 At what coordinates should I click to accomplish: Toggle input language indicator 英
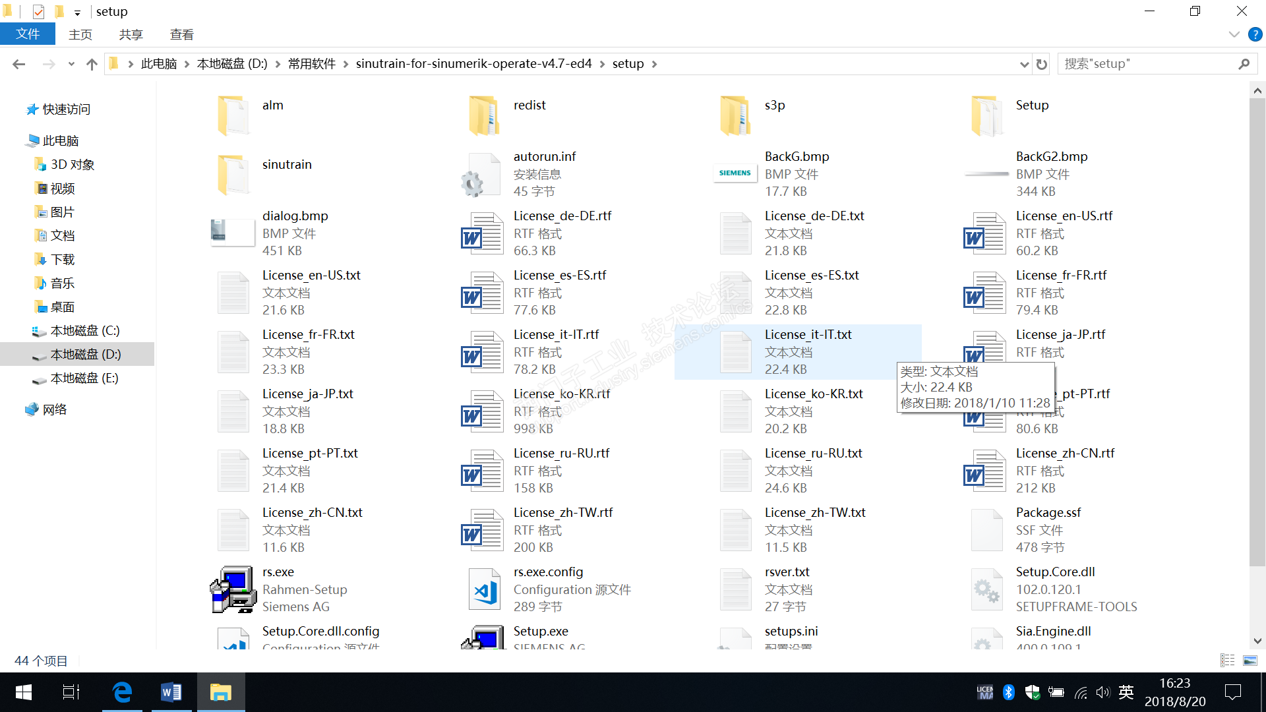[1126, 692]
